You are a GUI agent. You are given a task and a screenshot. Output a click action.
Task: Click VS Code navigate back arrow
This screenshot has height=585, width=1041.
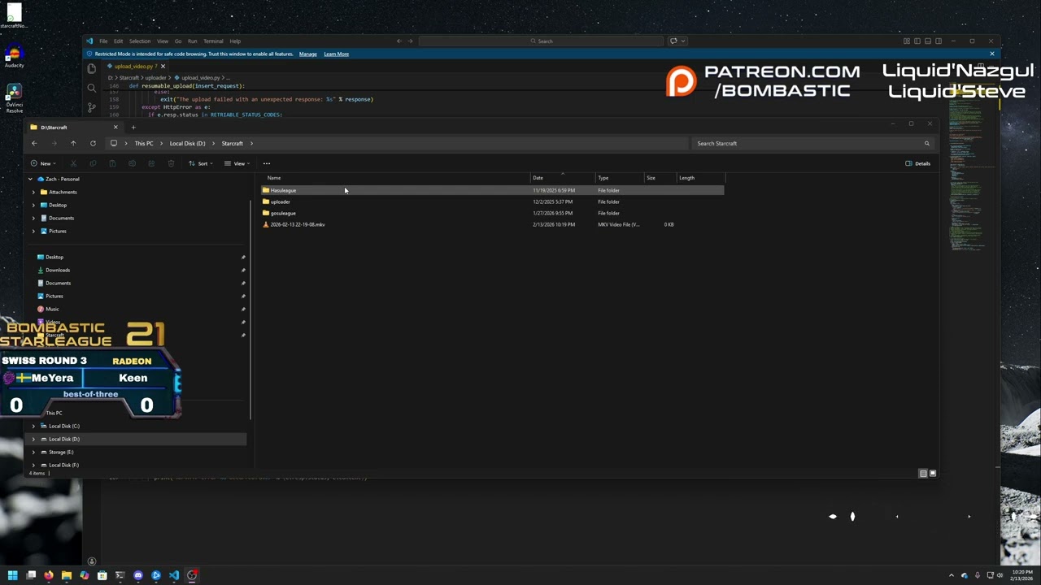[399, 41]
